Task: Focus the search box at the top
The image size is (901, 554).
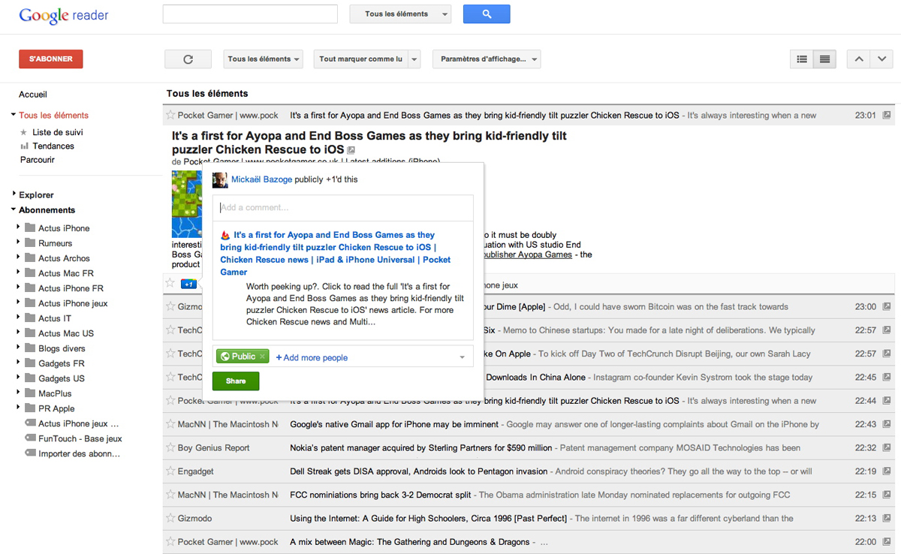Action: point(250,14)
